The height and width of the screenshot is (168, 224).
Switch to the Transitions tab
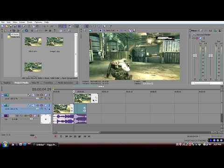coord(48,83)
